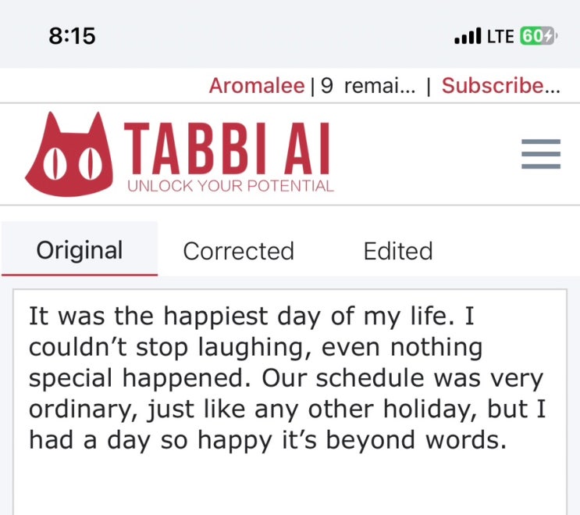Viewport: 580px width, 515px height.
Task: Tap the cellular signal bars
Action: coord(467,36)
